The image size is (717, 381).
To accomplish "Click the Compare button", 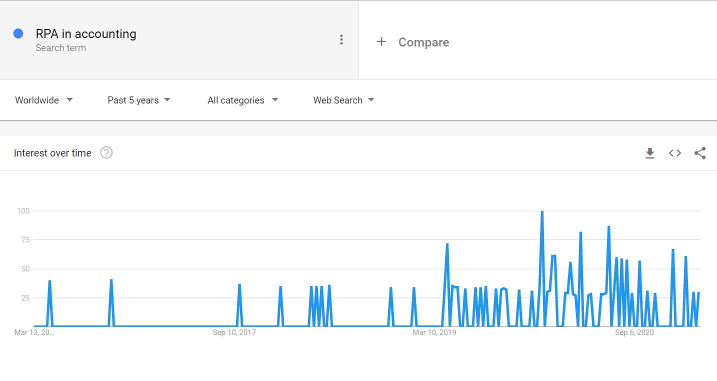I will click(423, 42).
